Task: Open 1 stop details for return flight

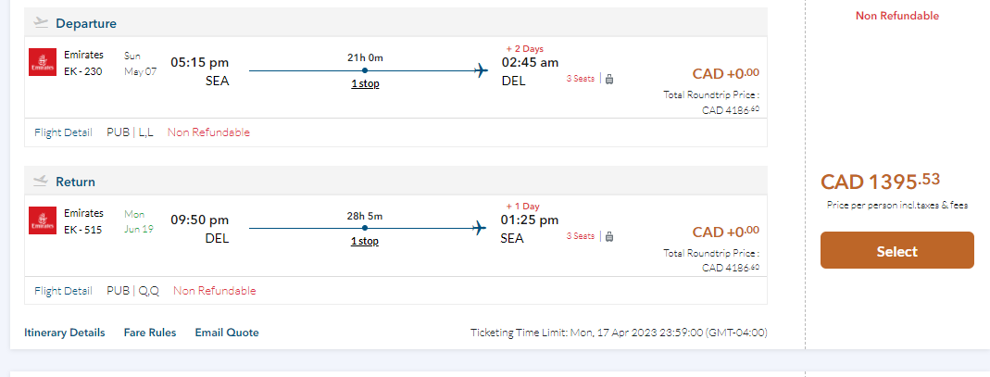Action: (x=365, y=241)
